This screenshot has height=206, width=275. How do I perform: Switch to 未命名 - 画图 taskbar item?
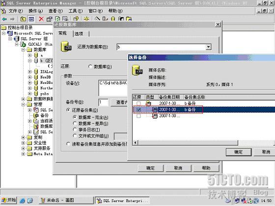coord(66,201)
